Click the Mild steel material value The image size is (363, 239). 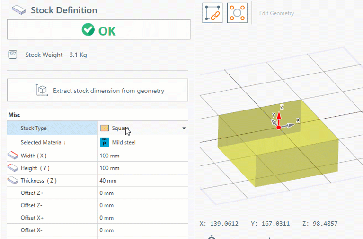tap(124, 142)
